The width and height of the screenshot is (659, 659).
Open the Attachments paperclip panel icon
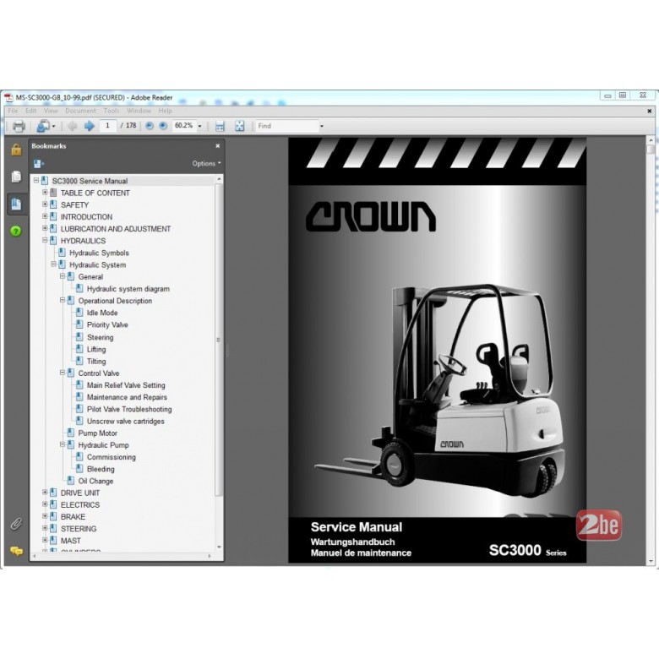click(16, 524)
